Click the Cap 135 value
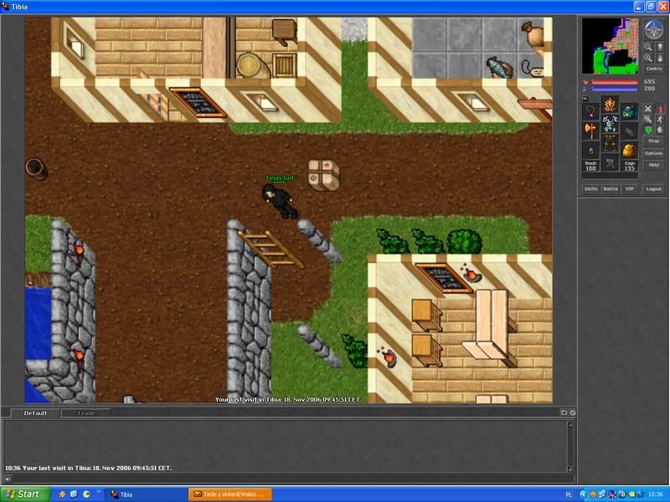Image resolution: width=670 pixels, height=502 pixels. [x=630, y=166]
